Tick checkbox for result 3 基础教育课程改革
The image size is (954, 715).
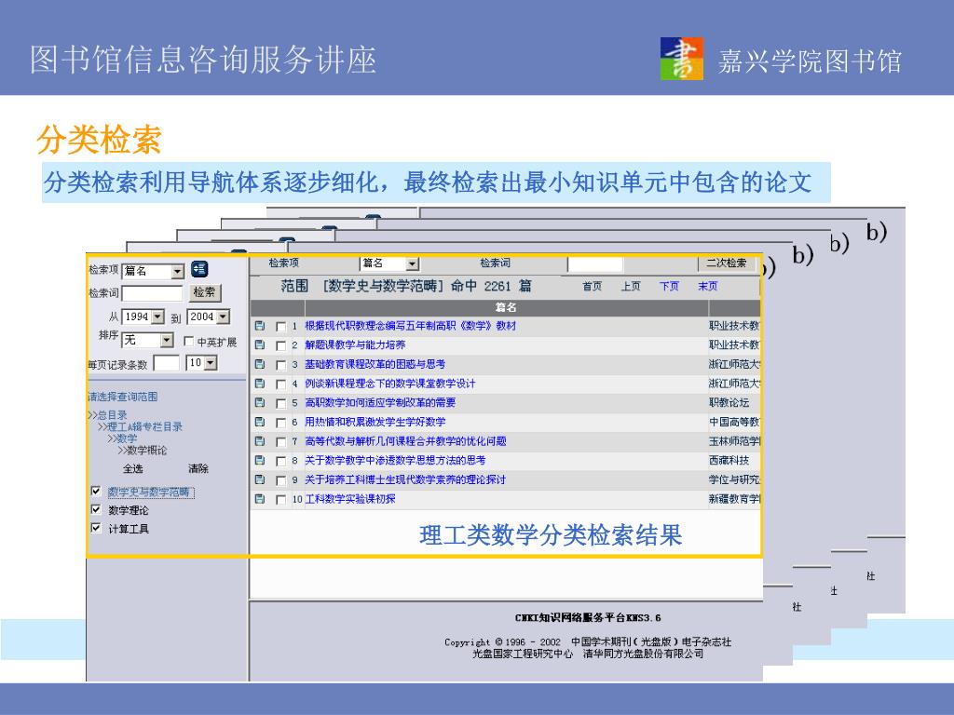(280, 365)
